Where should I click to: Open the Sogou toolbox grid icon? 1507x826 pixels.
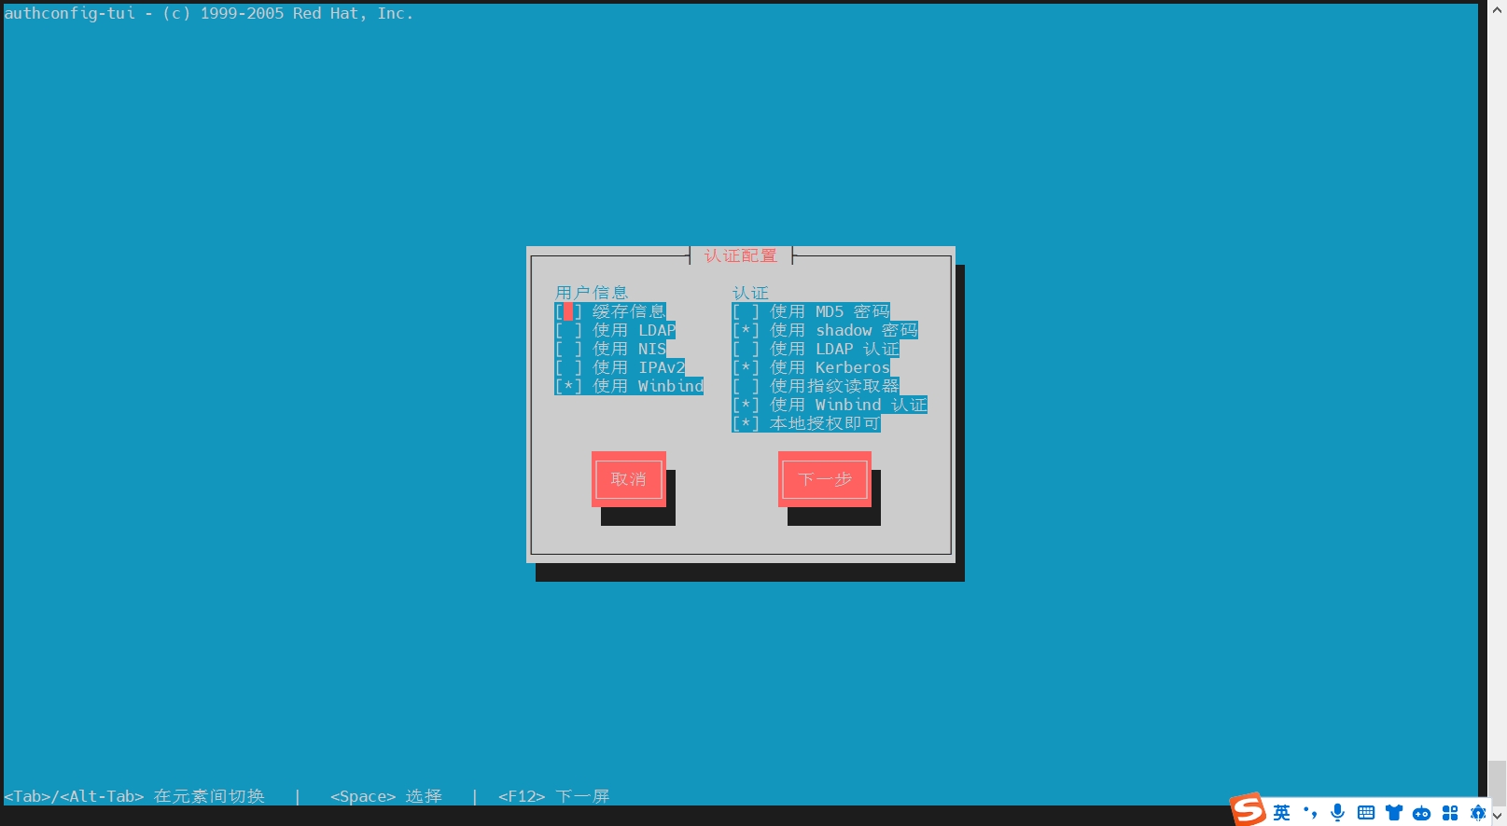(x=1450, y=813)
